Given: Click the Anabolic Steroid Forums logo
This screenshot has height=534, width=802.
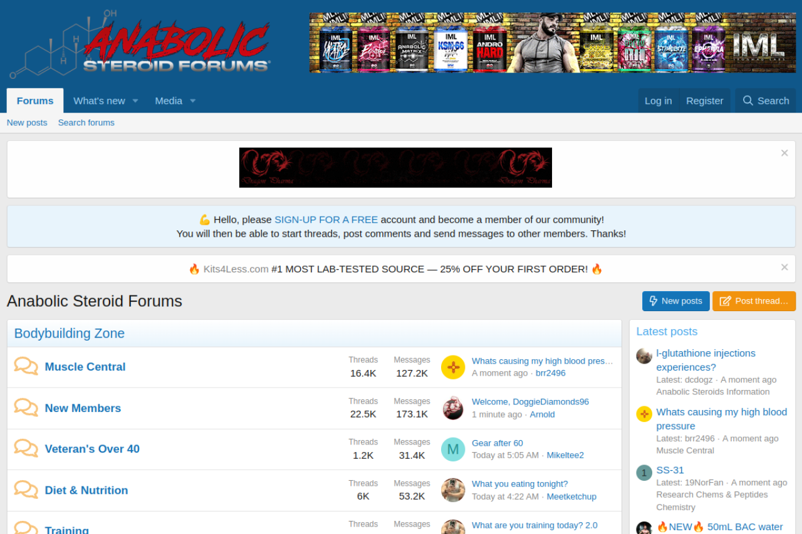Looking at the screenshot, I should pyautogui.click(x=140, y=43).
